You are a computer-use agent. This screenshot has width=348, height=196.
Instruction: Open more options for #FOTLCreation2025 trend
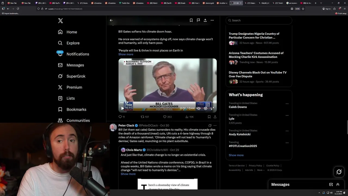click(287, 143)
